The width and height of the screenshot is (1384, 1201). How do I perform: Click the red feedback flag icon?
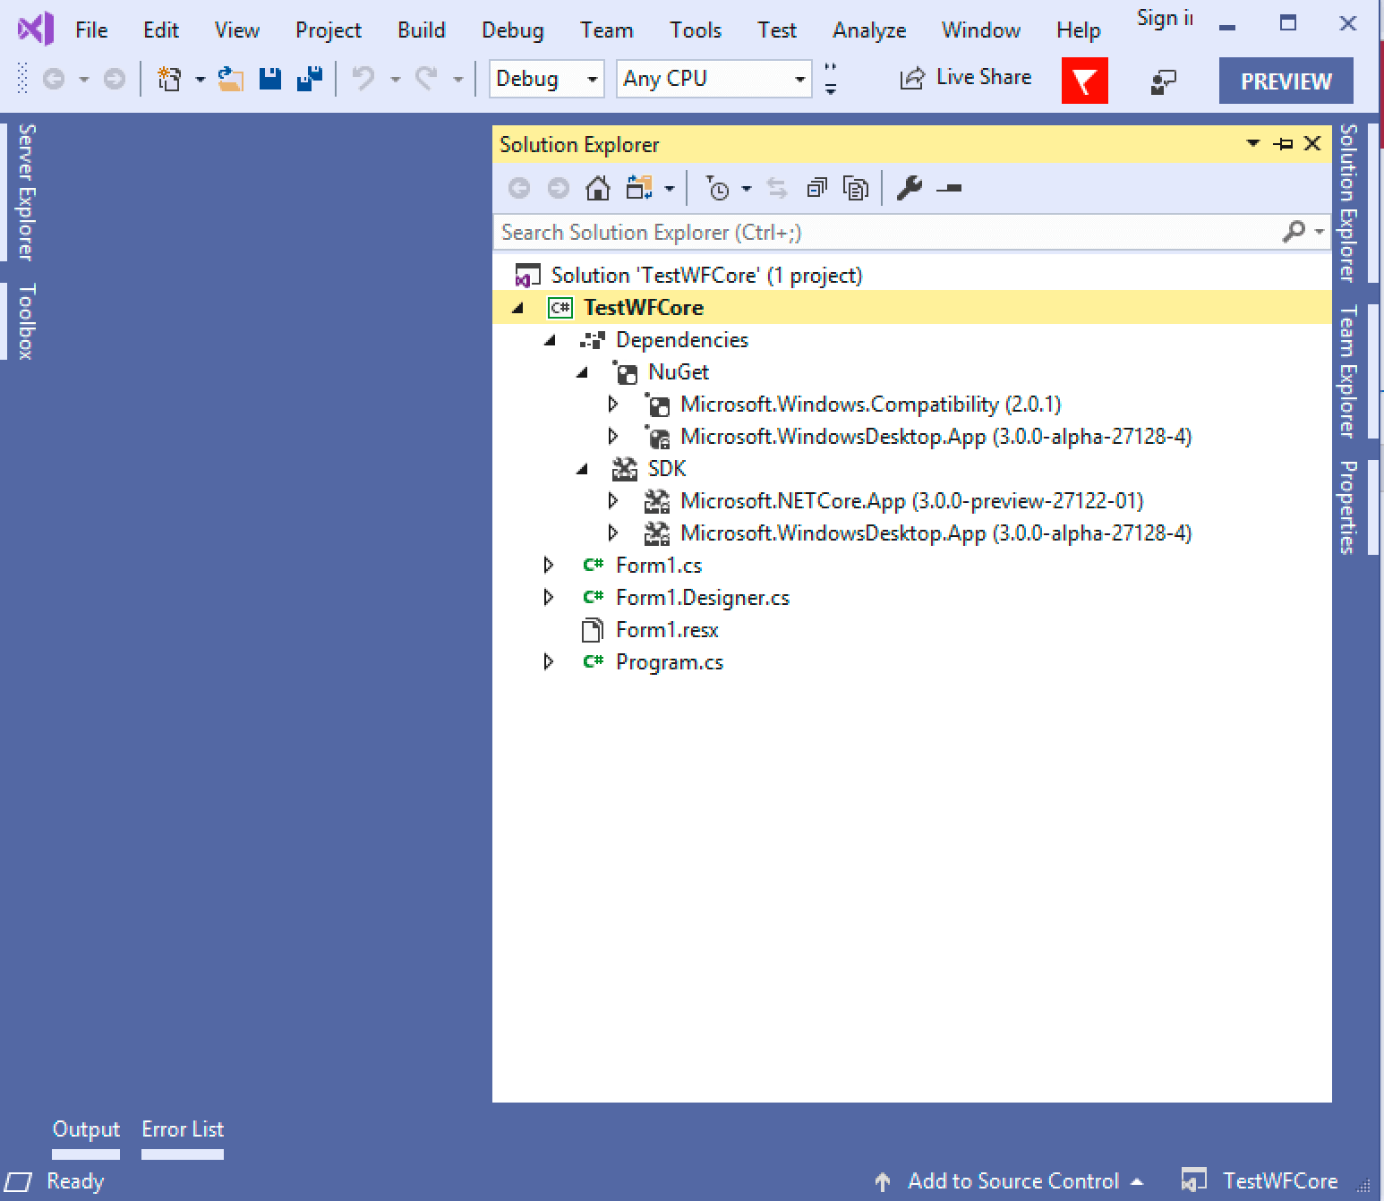1084,81
